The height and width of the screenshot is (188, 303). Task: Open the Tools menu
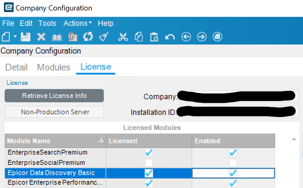pyautogui.click(x=47, y=23)
